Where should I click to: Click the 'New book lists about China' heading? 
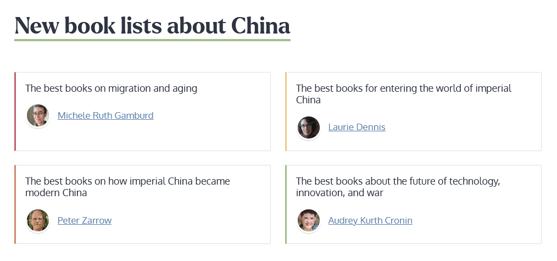point(152,25)
